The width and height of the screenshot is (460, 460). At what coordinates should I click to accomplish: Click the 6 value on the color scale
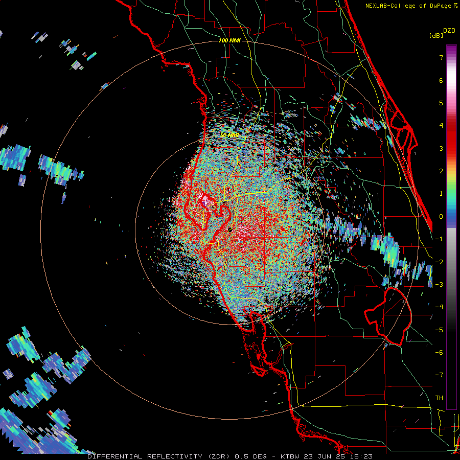[441, 80]
